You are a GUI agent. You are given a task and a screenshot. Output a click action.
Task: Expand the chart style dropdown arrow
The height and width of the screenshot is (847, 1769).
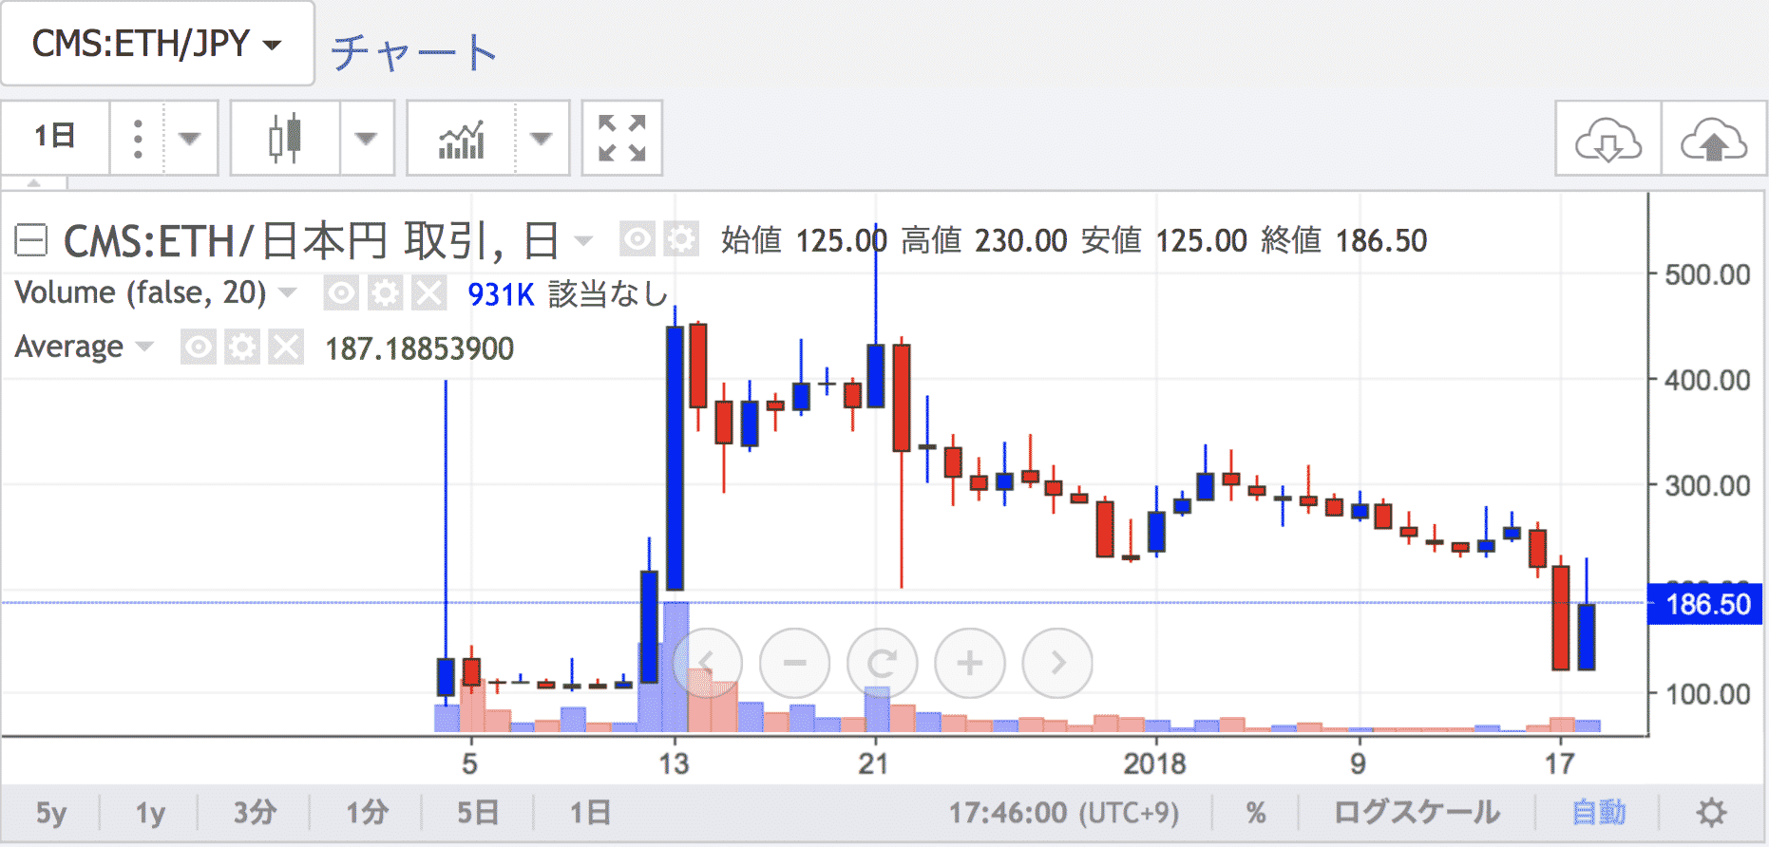click(367, 139)
